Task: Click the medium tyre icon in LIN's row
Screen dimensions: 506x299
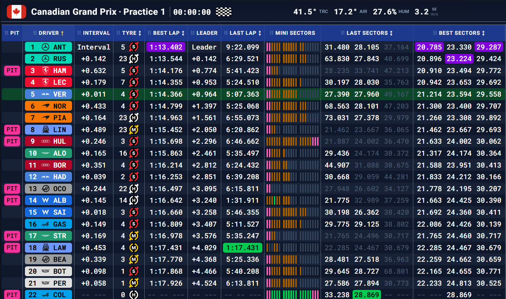Action: pos(133,130)
